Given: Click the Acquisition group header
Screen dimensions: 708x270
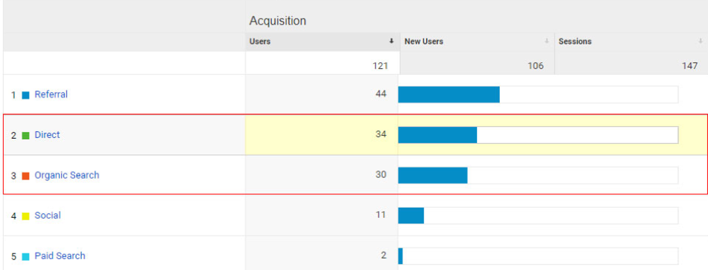Looking at the screenshot, I should click(278, 21).
